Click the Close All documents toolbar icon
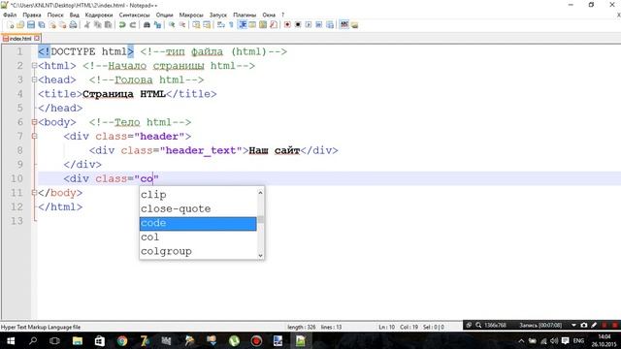621x349 pixels. 62,25
